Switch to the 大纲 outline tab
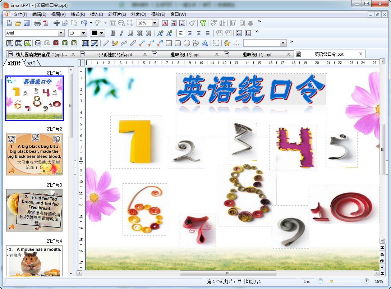This screenshot has width=391, height=289. [x=31, y=63]
